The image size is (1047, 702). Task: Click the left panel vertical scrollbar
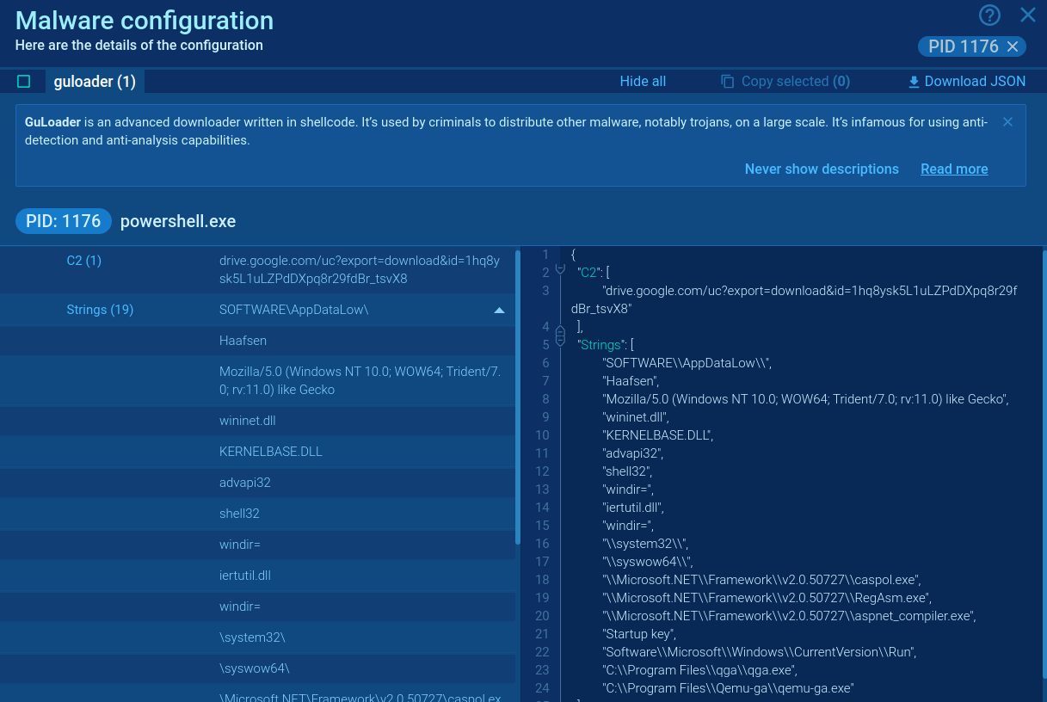coord(517,396)
